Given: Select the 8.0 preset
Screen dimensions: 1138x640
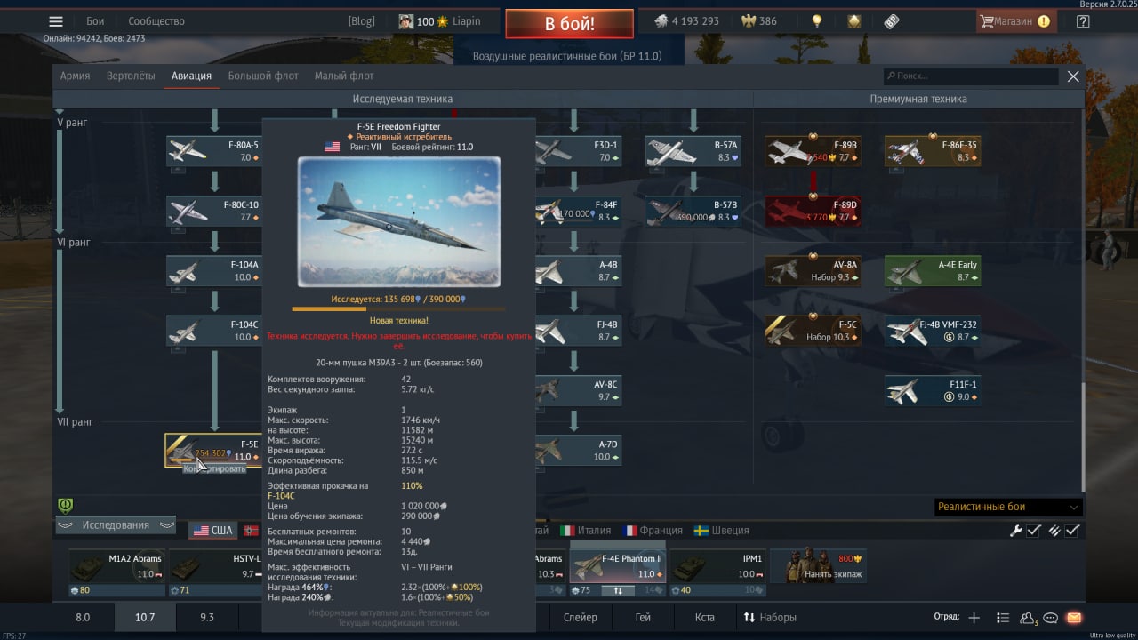Looking at the screenshot, I should [x=83, y=617].
